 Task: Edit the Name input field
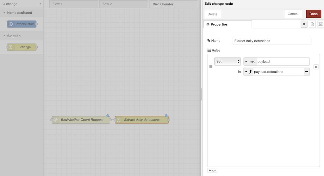point(272,41)
